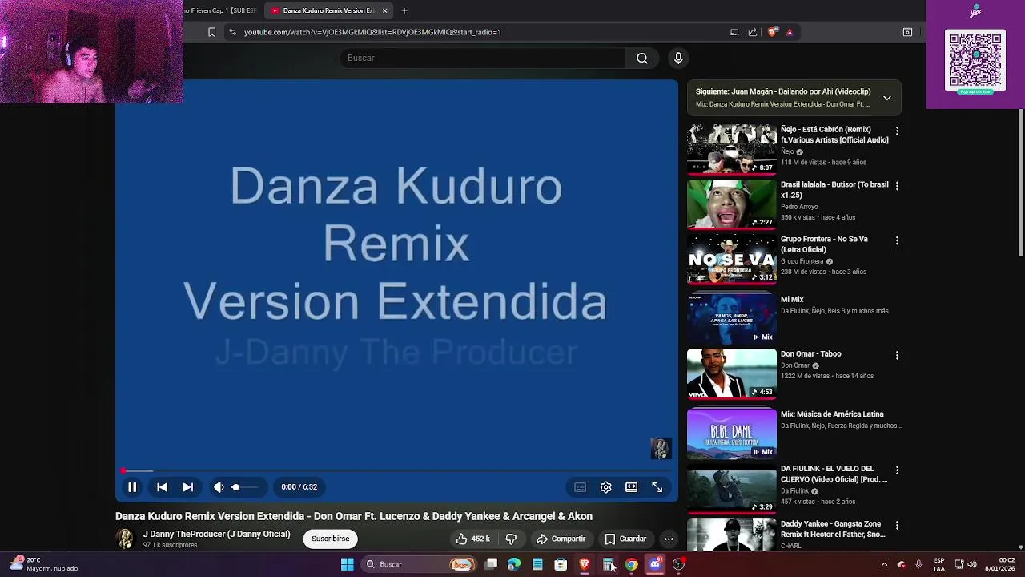Dislike the video
Screen dimensions: 1025x577
point(511,539)
